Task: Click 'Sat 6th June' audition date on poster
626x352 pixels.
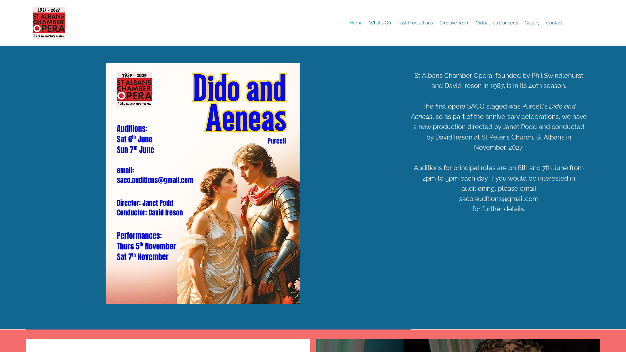Action: [135, 139]
